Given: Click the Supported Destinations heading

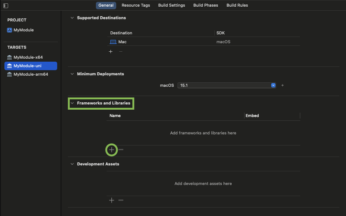Looking at the screenshot, I should pyautogui.click(x=101, y=18).
